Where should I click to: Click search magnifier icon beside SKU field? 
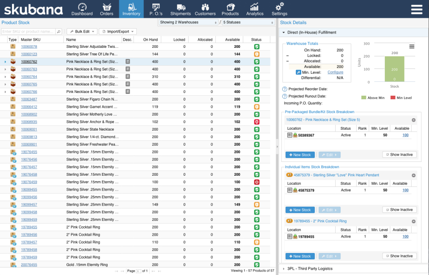pyautogui.click(x=59, y=31)
